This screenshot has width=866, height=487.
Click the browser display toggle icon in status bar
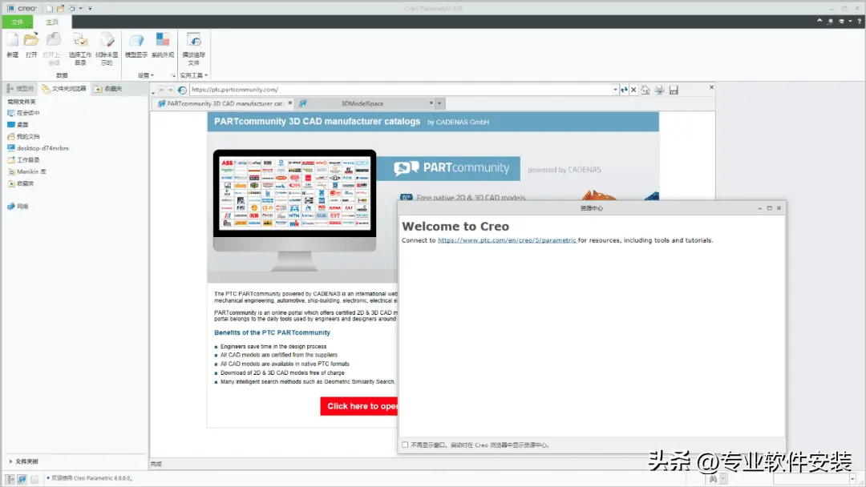[22, 479]
